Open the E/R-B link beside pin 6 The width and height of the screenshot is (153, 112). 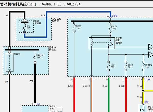point(147,80)
